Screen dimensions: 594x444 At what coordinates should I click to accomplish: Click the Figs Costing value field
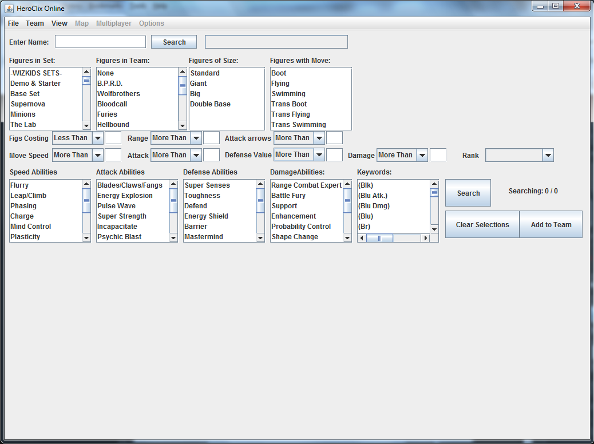(113, 138)
